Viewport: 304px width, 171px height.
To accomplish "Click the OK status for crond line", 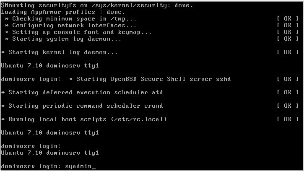I will 288,106.
